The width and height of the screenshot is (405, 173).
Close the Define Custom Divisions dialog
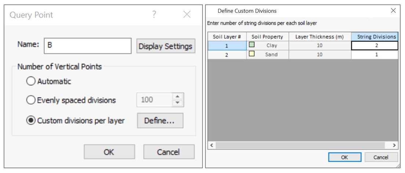pos(393,11)
